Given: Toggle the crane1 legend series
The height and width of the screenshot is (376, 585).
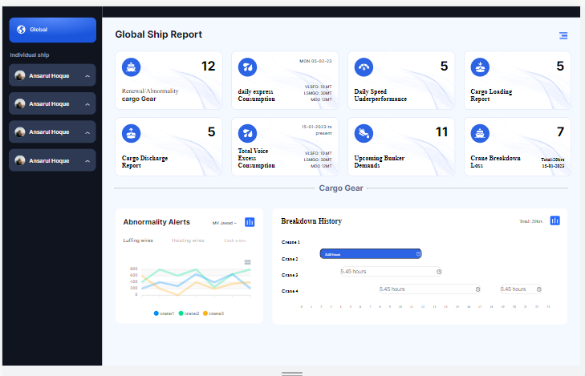Looking at the screenshot, I should coord(165,313).
